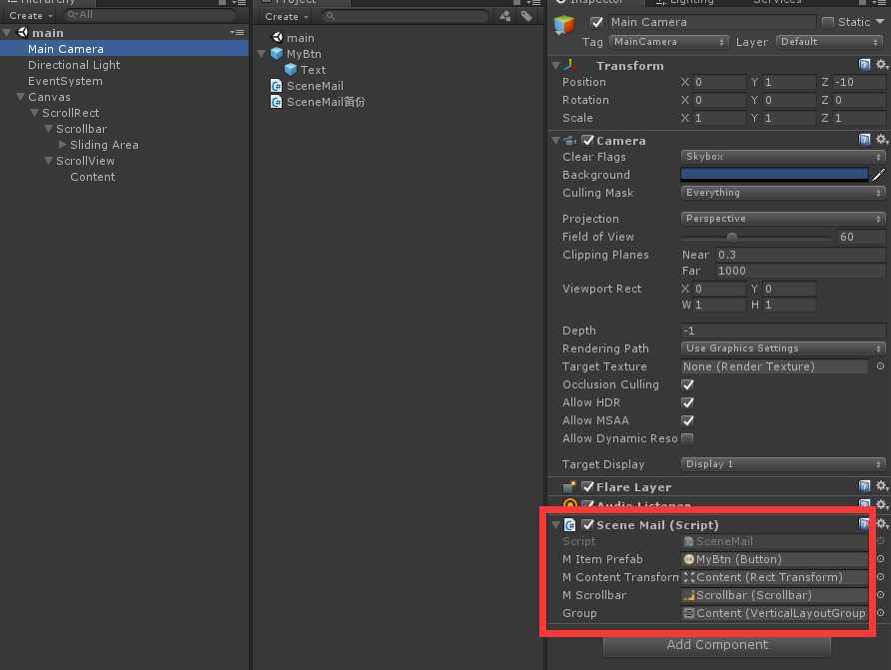Open Transform component help book icon
The image size is (891, 670).
[x=864, y=65]
